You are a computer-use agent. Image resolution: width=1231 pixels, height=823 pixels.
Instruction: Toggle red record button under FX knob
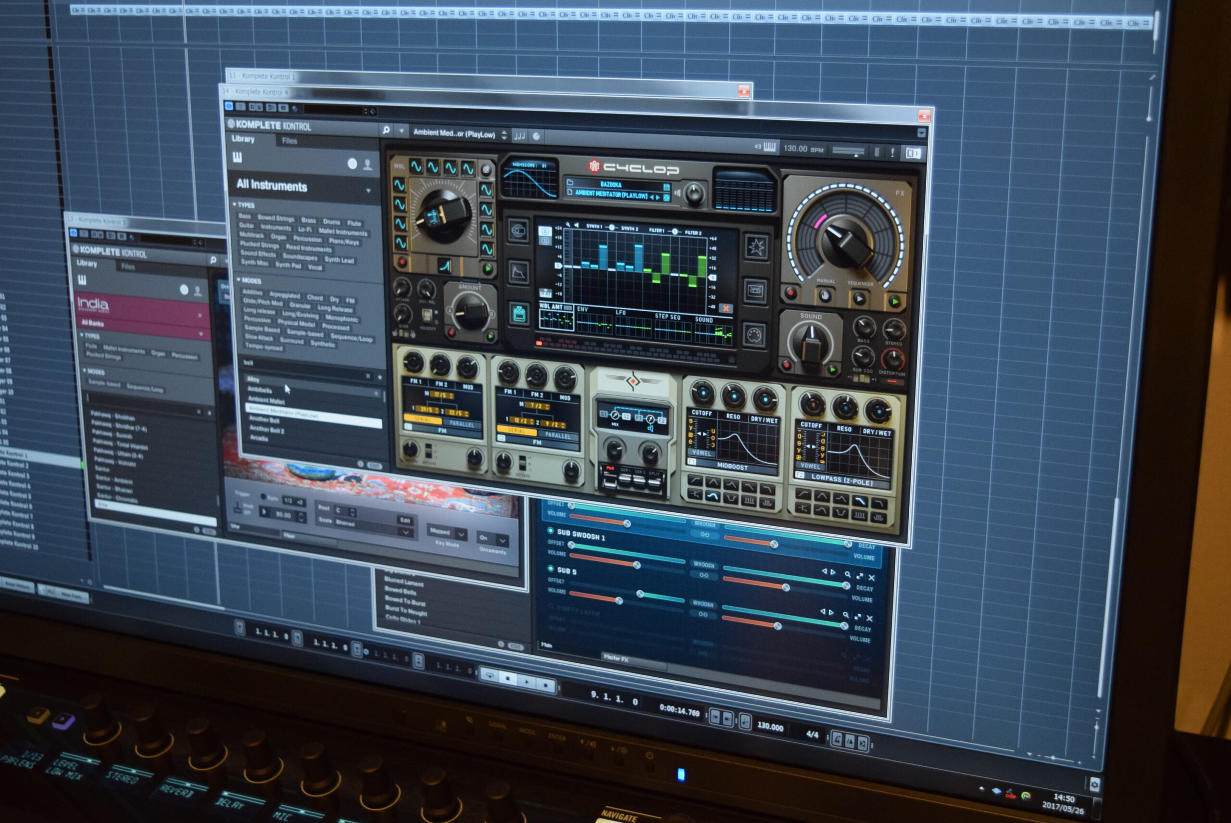pyautogui.click(x=790, y=292)
